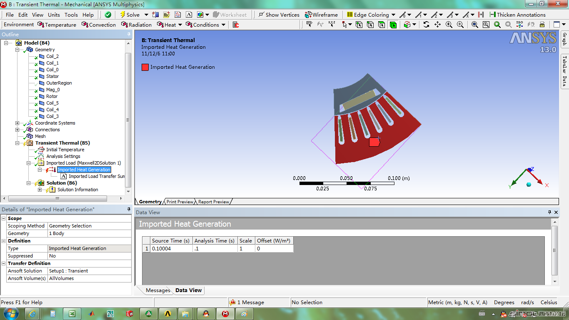Switch to the Print Preview tab
This screenshot has width=569, height=320.
[x=180, y=202]
